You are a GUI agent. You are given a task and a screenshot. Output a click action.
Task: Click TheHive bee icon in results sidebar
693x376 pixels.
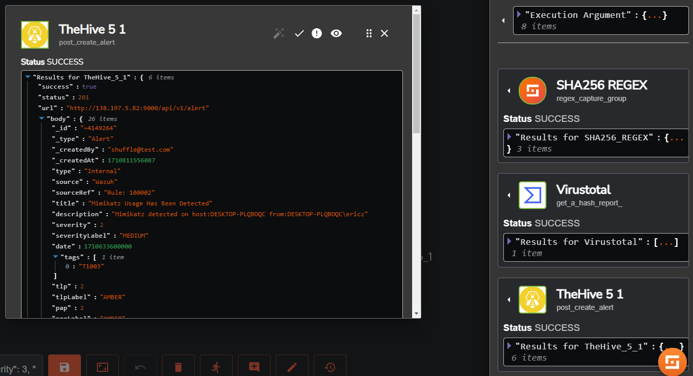coord(533,300)
